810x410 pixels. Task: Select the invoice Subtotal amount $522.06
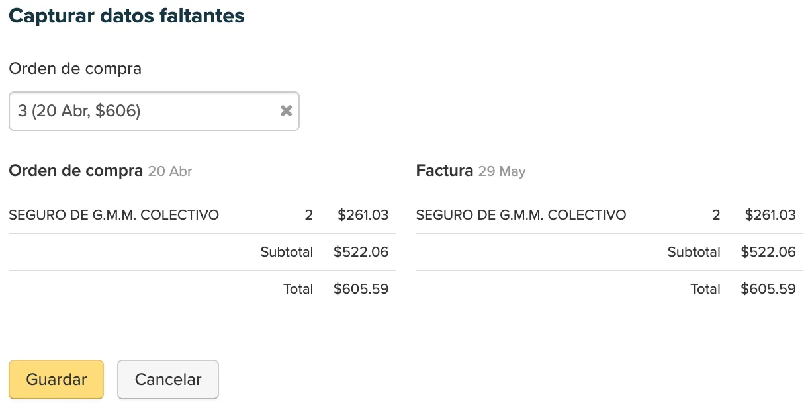(768, 251)
